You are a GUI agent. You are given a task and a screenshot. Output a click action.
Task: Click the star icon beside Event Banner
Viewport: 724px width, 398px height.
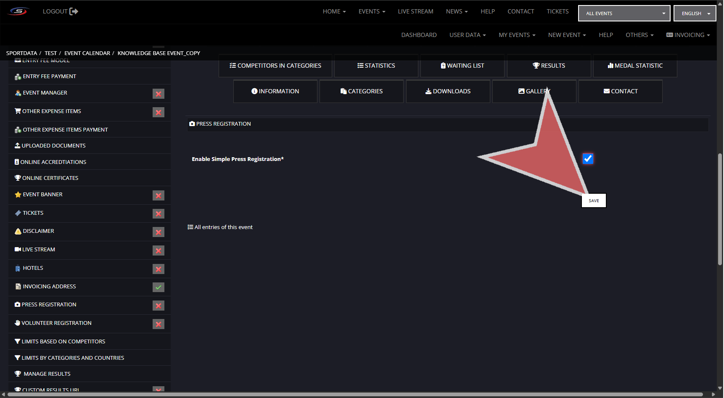pos(18,195)
